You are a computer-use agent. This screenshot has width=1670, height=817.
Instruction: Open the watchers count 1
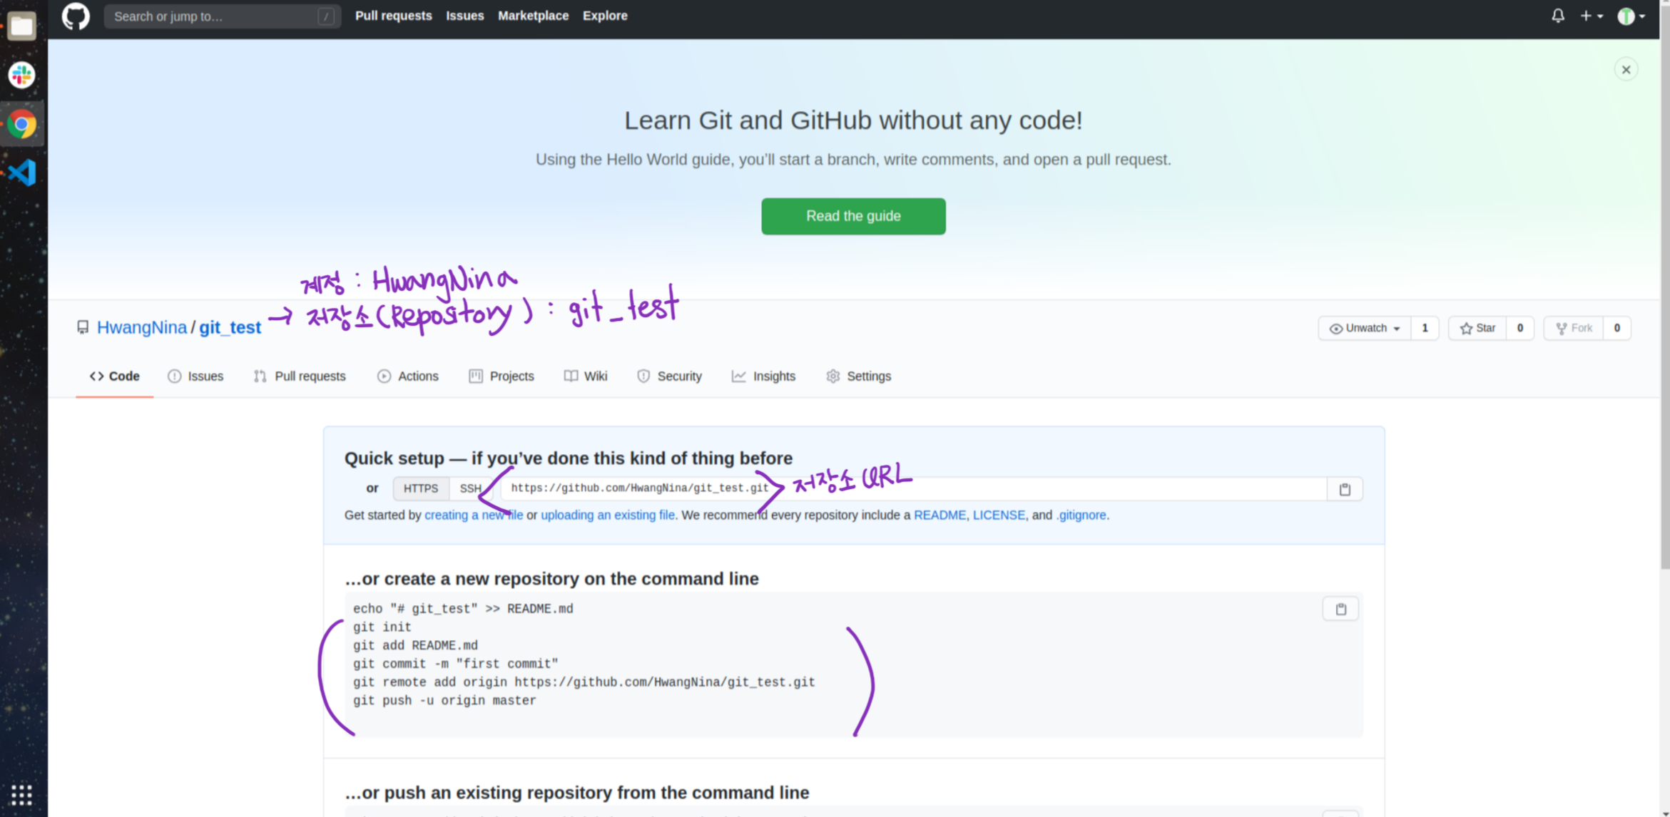coord(1425,328)
